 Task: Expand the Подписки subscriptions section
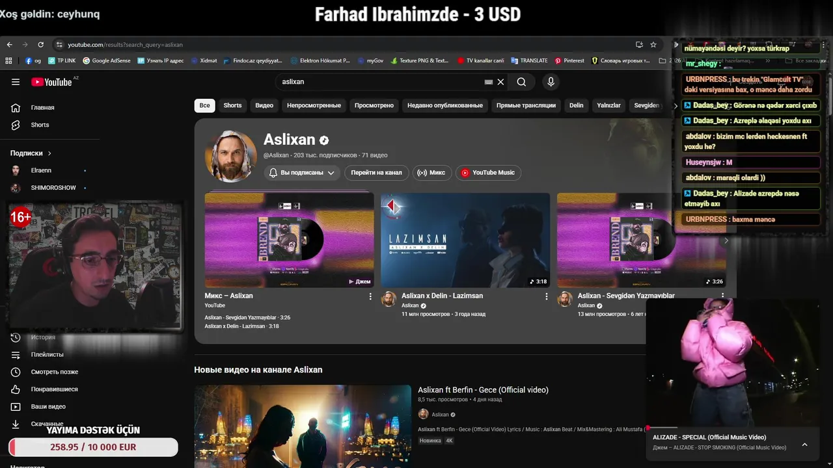tap(31, 153)
